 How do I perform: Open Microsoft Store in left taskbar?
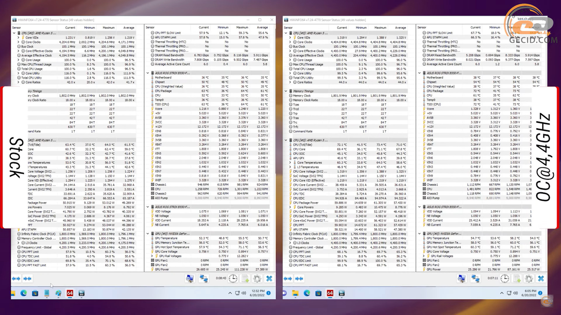(x=35, y=293)
